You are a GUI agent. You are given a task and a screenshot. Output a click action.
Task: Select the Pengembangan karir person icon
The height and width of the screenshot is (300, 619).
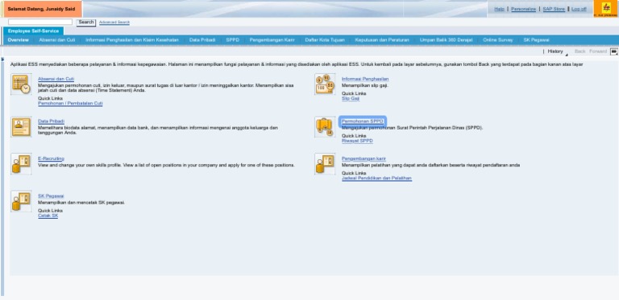click(x=325, y=164)
